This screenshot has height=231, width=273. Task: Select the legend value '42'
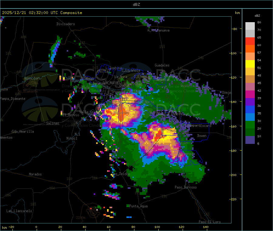tap(259, 90)
